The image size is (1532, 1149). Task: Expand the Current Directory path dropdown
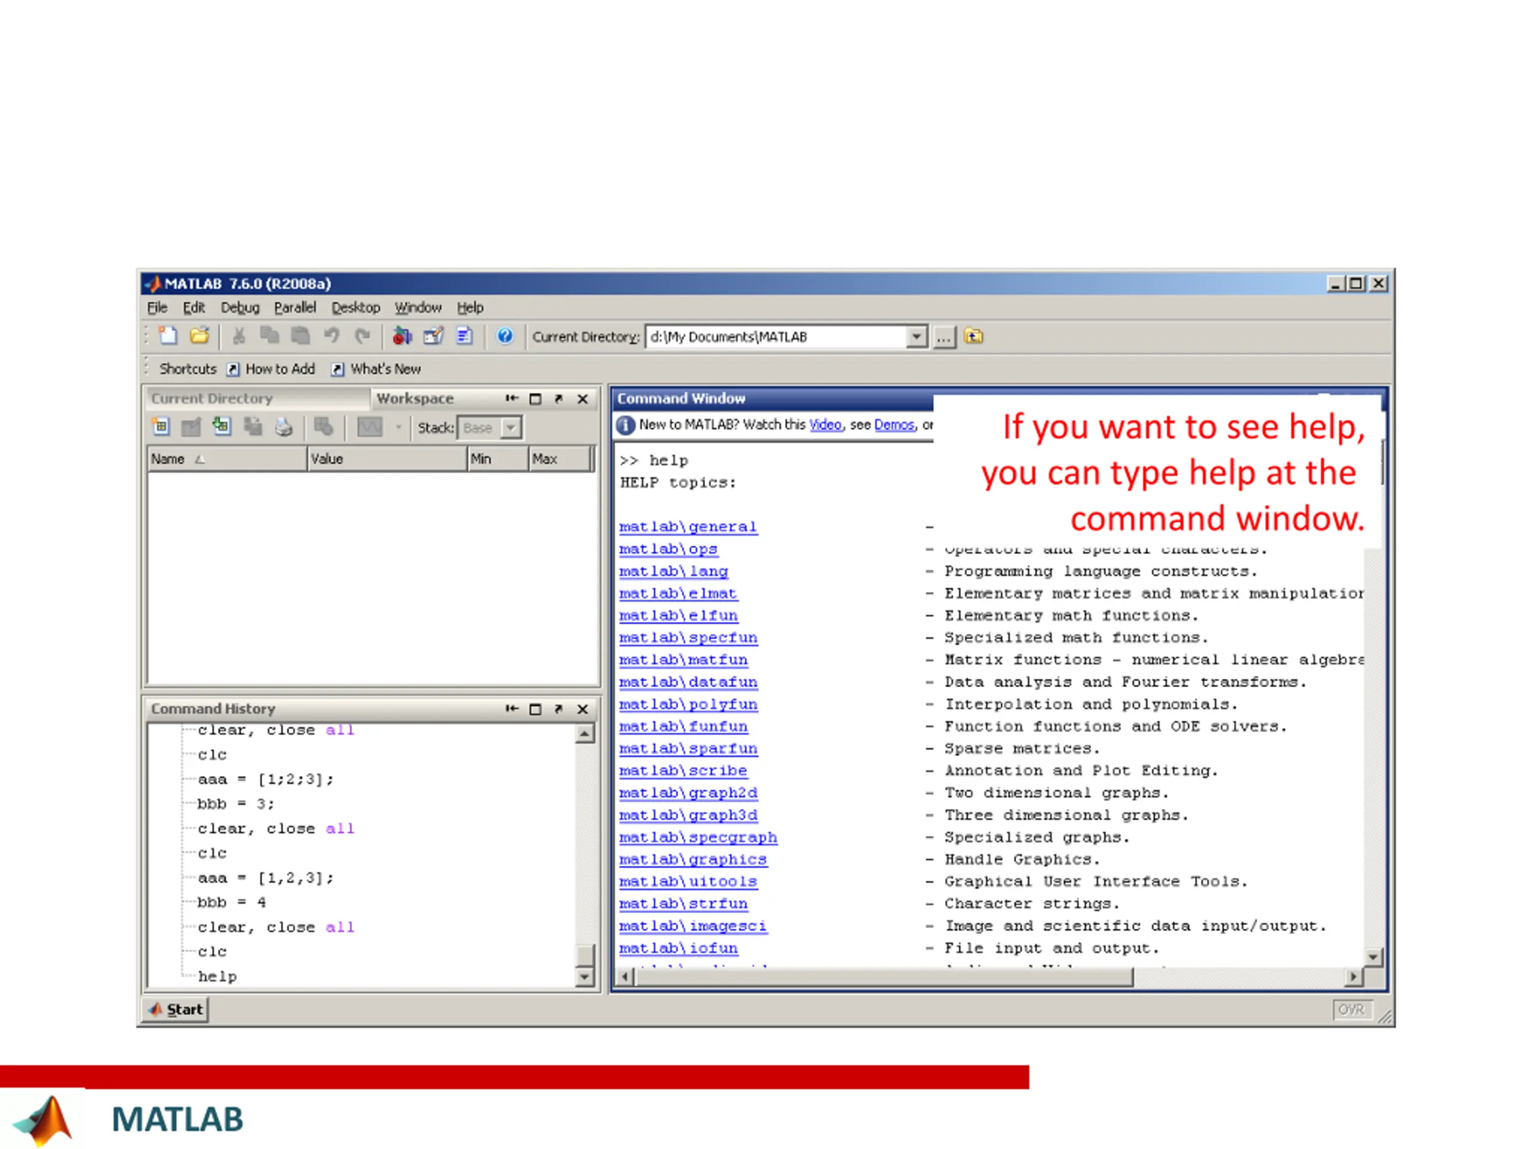916,336
